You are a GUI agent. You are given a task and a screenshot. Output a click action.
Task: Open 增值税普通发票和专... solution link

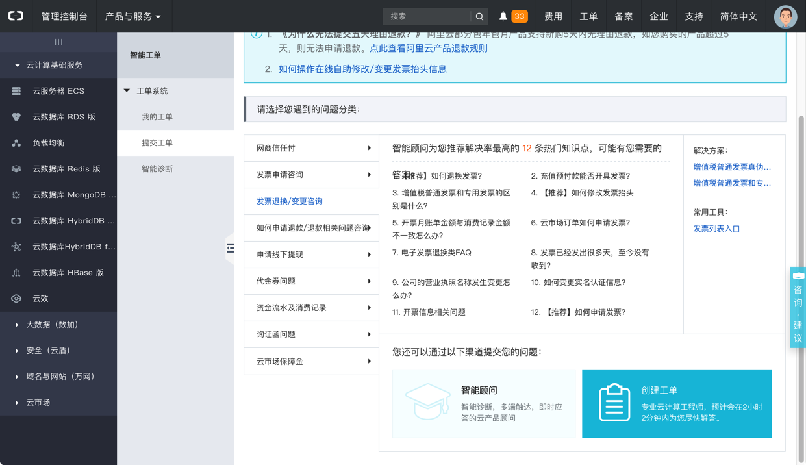pyautogui.click(x=732, y=183)
